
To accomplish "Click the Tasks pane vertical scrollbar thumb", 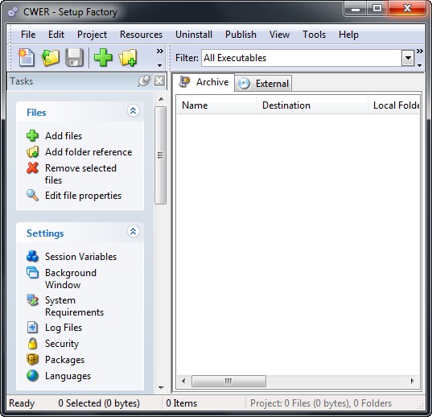I will click(160, 155).
